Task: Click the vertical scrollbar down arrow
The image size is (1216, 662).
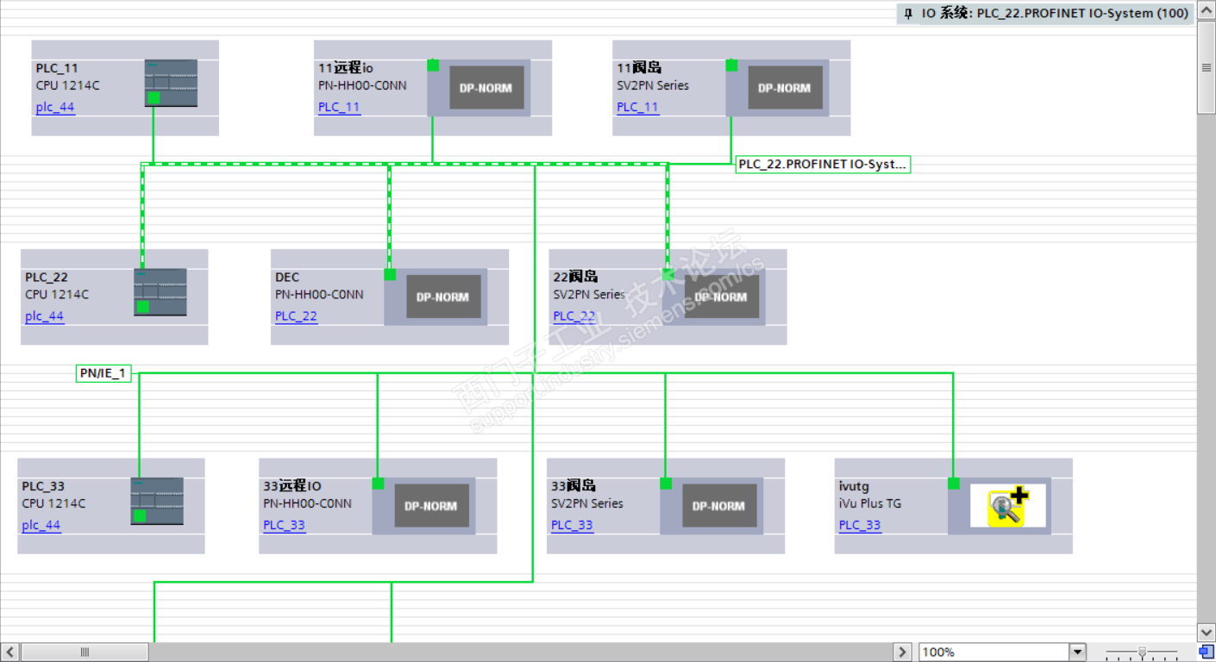Action: tap(1206, 634)
